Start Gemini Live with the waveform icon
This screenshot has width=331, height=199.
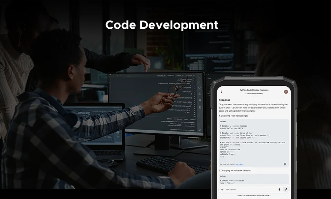286,189
